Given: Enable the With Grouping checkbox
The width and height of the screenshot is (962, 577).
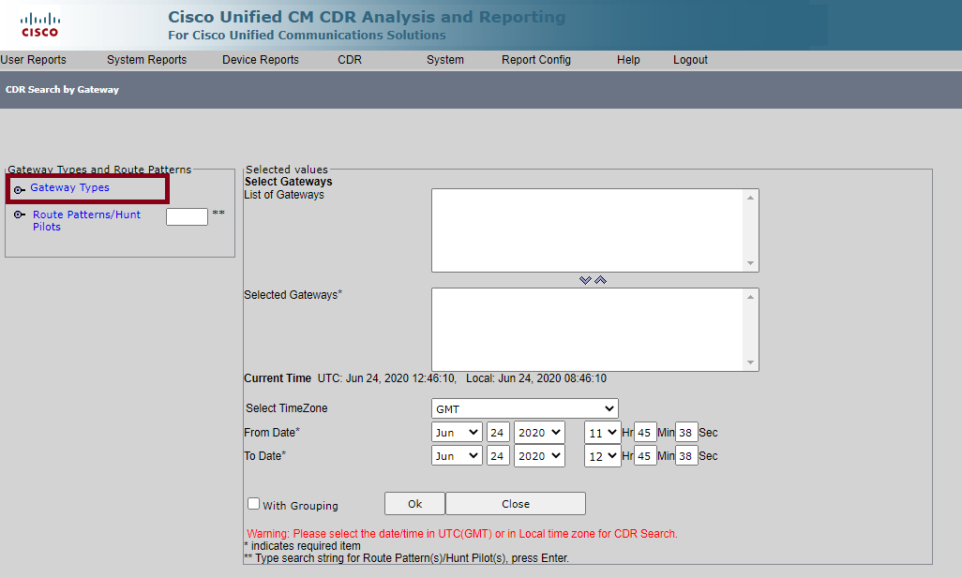Looking at the screenshot, I should [251, 503].
